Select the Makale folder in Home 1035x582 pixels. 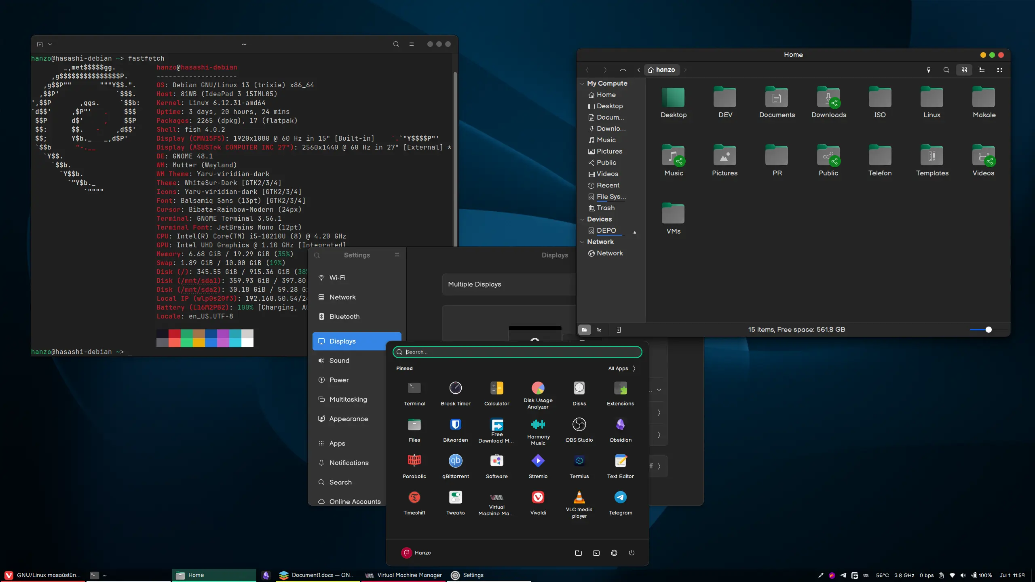pos(984,103)
